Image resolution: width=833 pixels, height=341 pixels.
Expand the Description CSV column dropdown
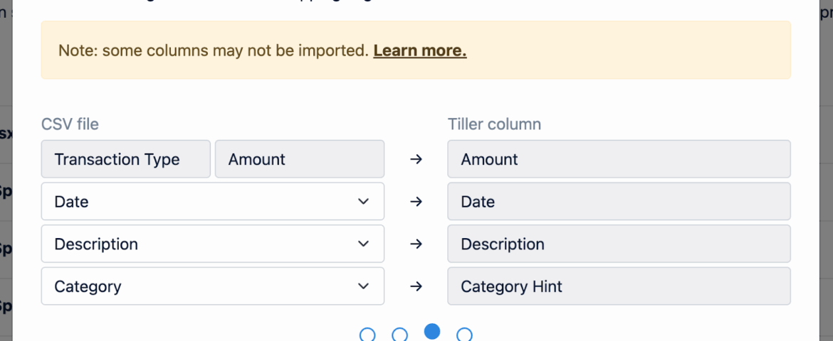(x=212, y=244)
